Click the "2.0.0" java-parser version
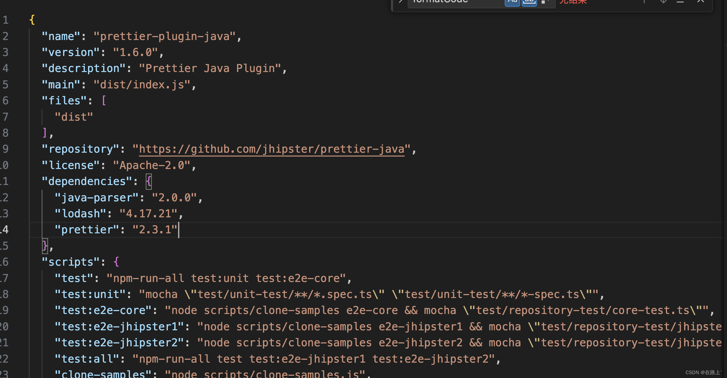Viewport: 727px width, 378px height. 175,198
